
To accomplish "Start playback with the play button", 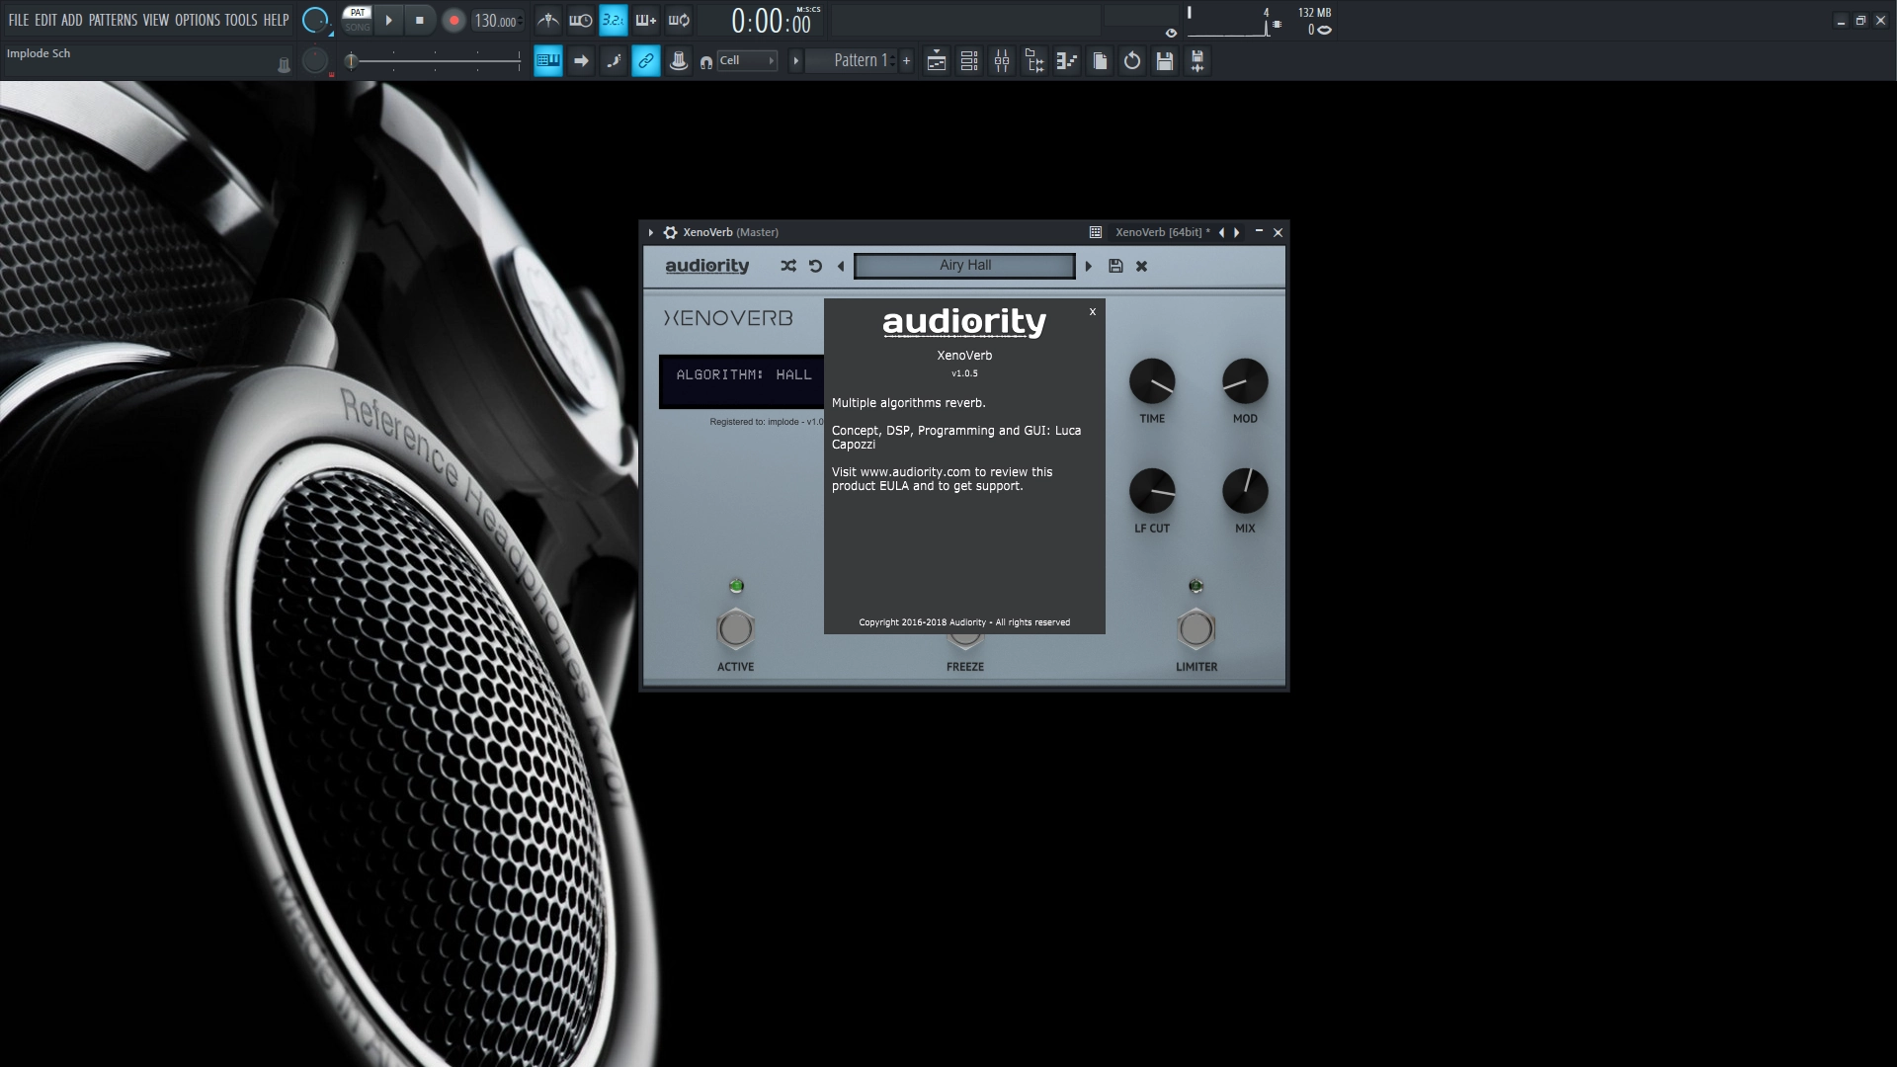I will pyautogui.click(x=389, y=20).
